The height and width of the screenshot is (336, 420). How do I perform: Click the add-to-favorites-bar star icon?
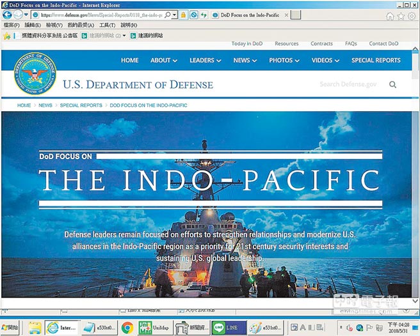(x=6, y=36)
